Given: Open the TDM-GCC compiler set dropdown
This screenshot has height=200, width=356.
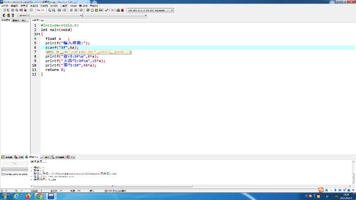Looking at the screenshot, I should pos(172,10).
